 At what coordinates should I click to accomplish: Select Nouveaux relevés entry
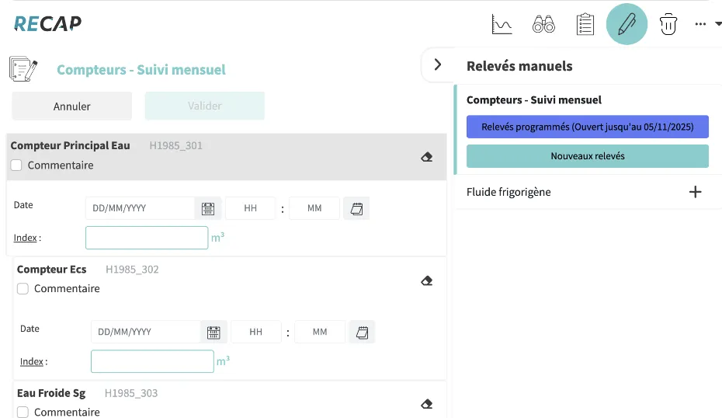[587, 156]
